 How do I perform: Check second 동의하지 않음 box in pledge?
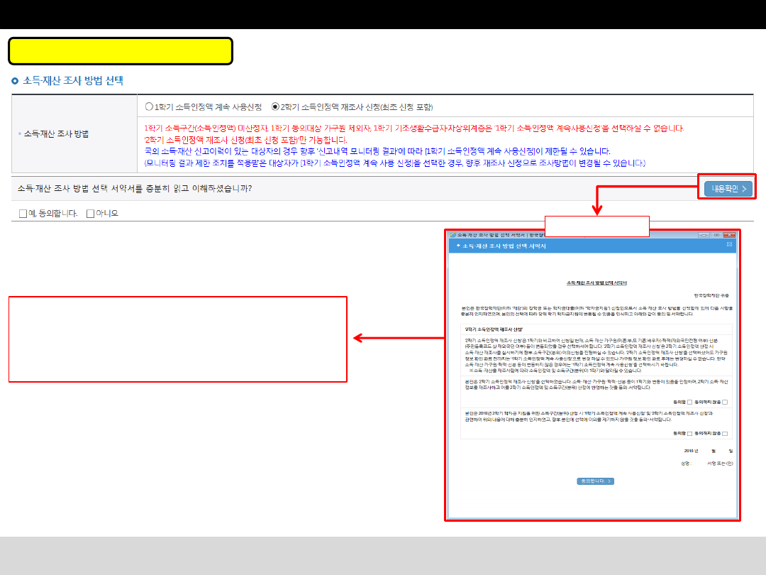tap(725, 433)
